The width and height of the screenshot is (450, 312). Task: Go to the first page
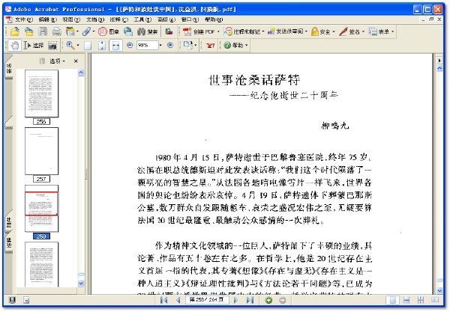[x=163, y=300]
